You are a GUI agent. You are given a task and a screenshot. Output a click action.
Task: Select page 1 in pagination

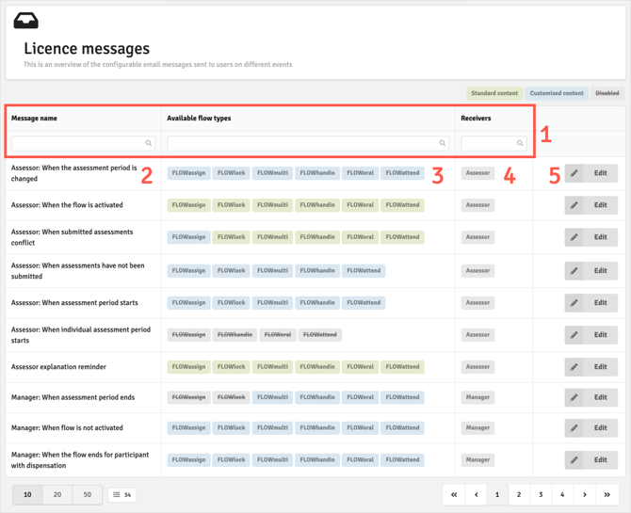pyautogui.click(x=497, y=495)
